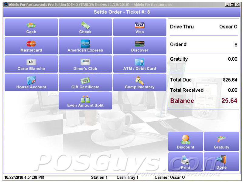Click the Total Due $25.64 value

[x=230, y=80]
